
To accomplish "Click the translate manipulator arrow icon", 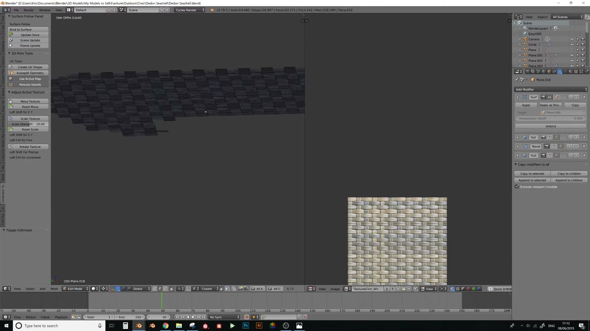I will 118,289.
